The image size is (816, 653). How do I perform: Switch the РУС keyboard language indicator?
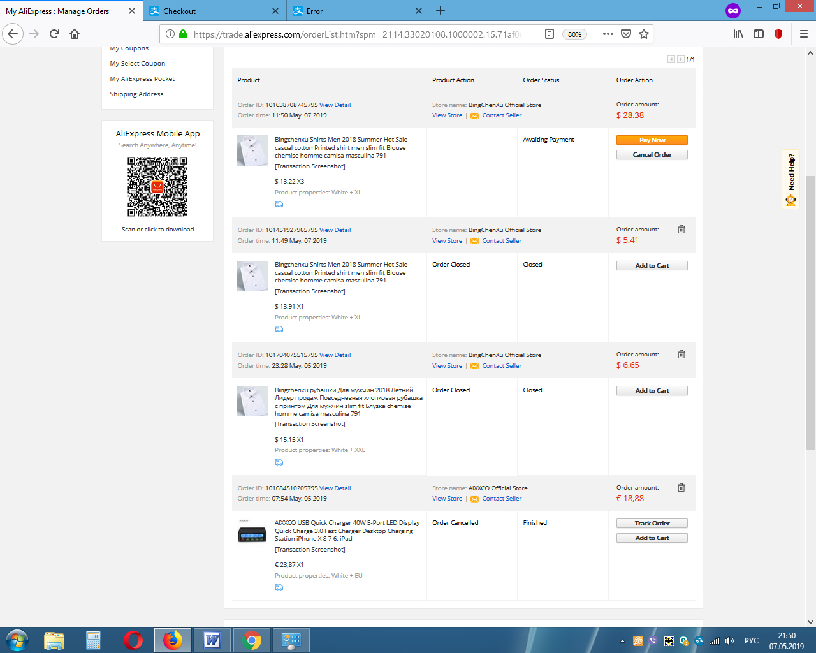click(x=752, y=641)
